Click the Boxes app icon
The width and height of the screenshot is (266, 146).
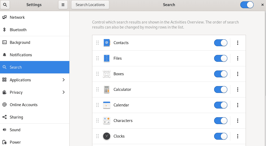click(x=107, y=74)
